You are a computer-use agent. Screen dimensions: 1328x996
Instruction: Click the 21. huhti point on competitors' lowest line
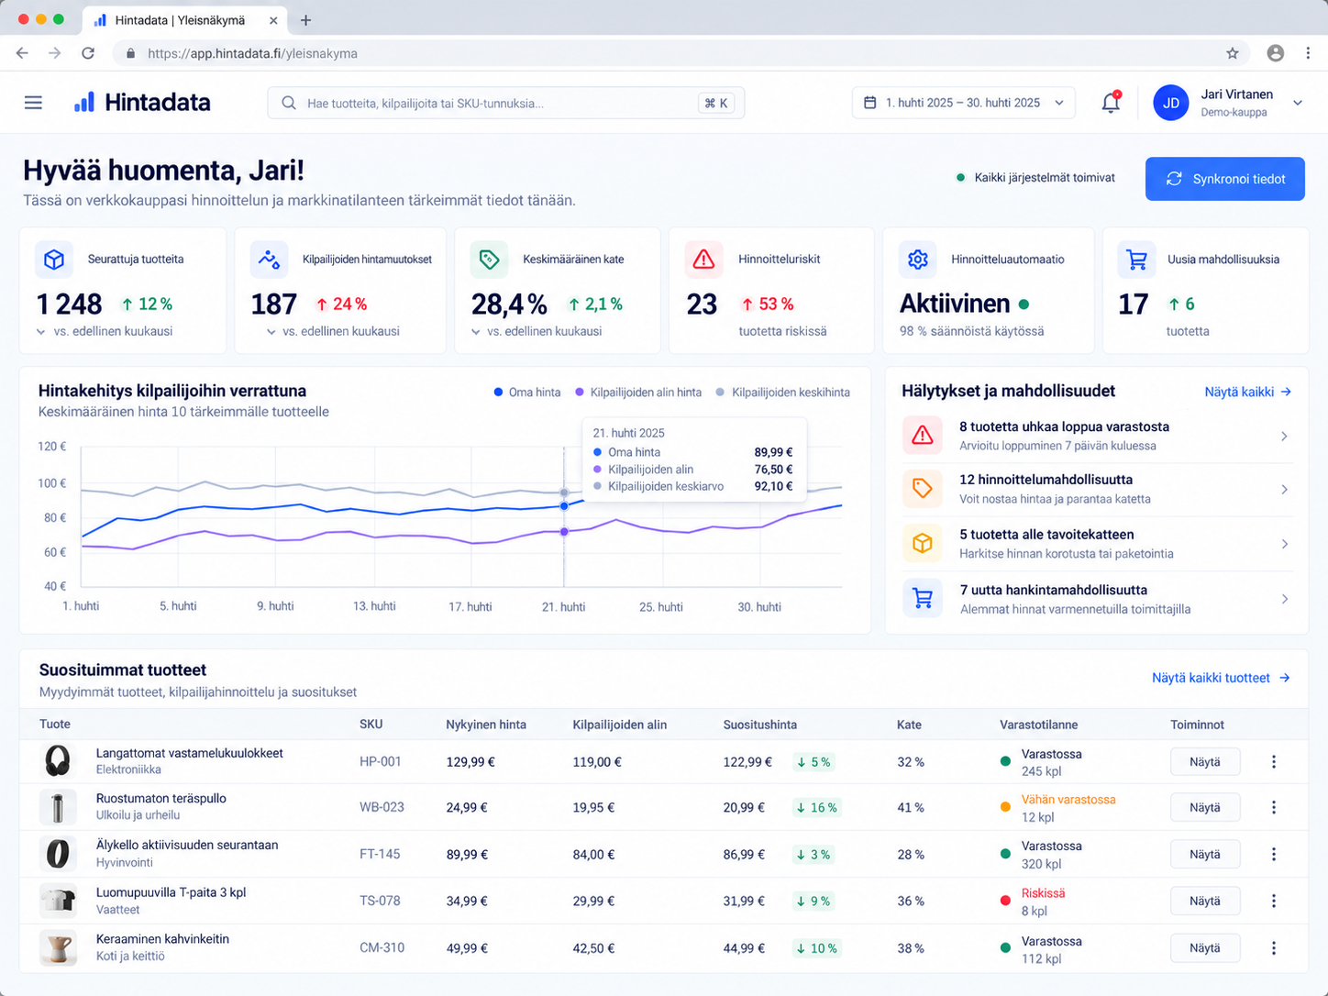click(x=564, y=532)
